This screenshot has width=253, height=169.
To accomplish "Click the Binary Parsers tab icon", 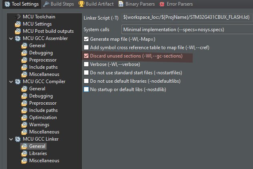I will point(120,4).
